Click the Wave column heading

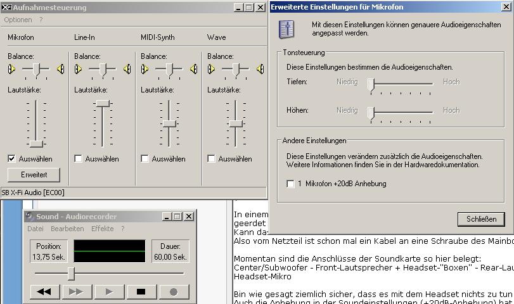pyautogui.click(x=216, y=37)
